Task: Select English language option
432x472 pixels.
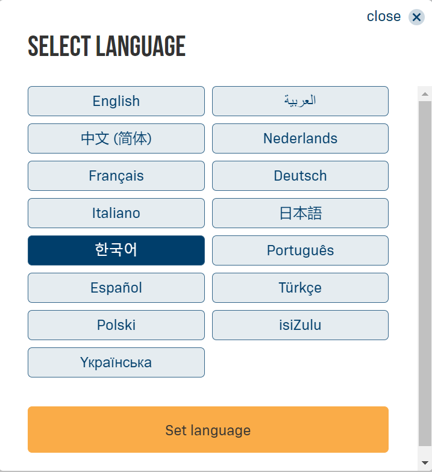Action: [116, 101]
